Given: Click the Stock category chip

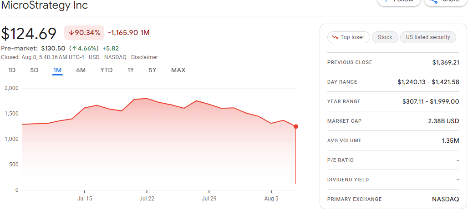Looking at the screenshot, I should [385, 37].
